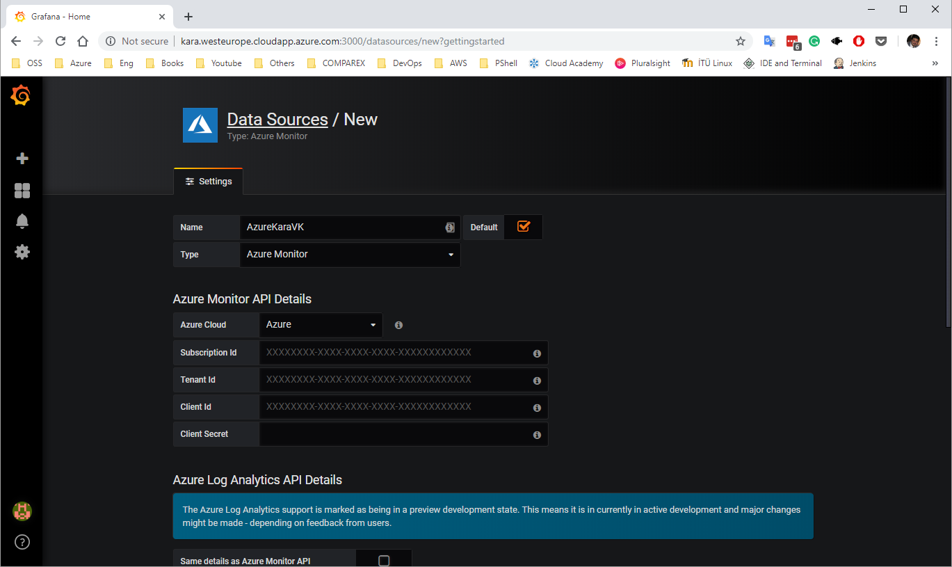This screenshot has width=952, height=567.
Task: Open the IDE and Terminal bookmark
Action: click(x=783, y=63)
